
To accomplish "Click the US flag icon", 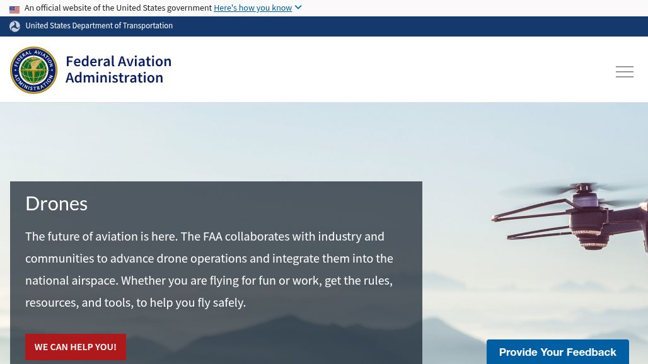I will coord(14,9).
